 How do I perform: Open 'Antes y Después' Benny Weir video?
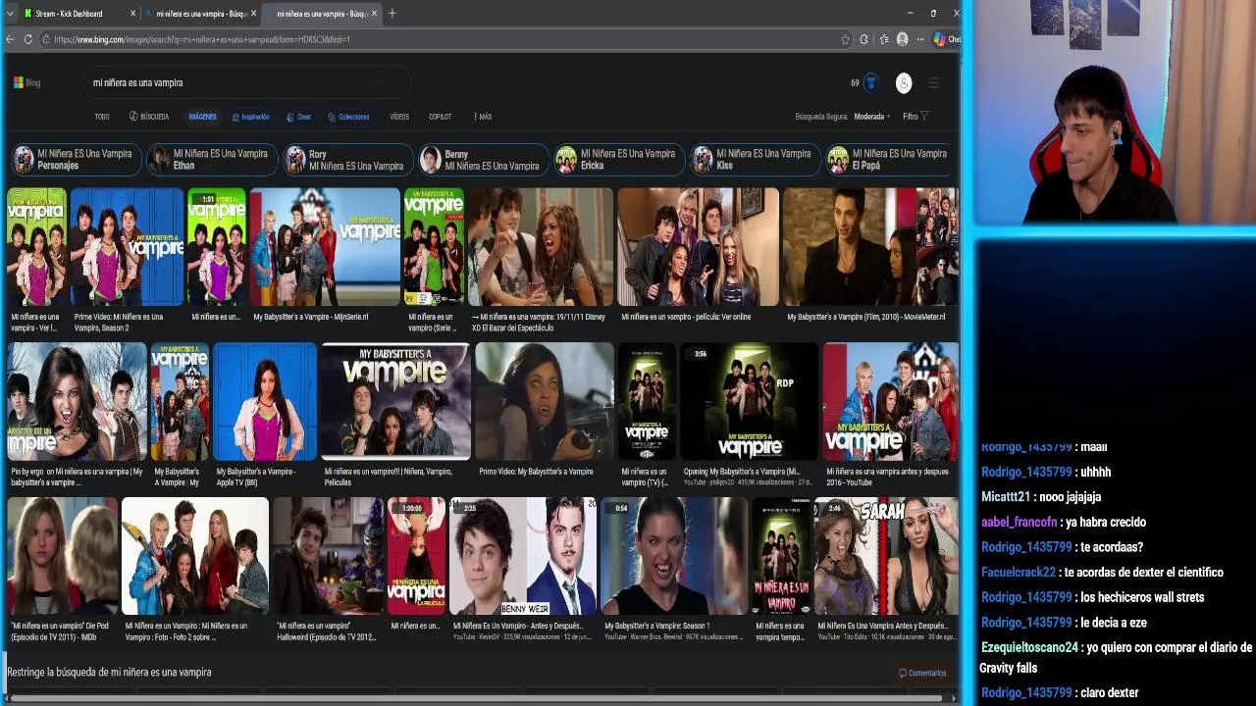coord(523,556)
